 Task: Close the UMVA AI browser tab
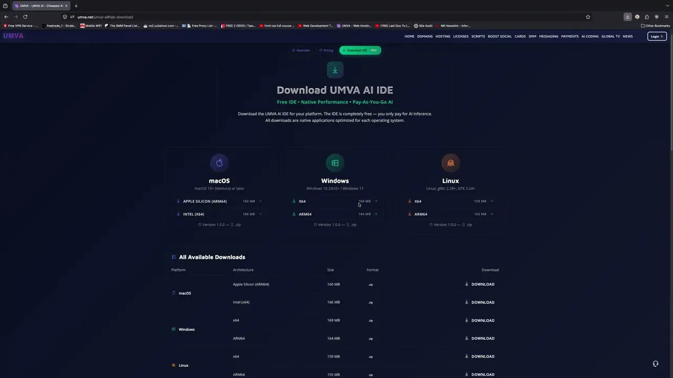coord(66,6)
